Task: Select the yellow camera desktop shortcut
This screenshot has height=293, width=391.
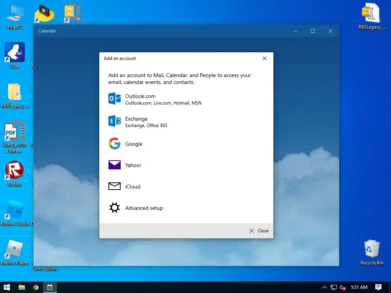Action: [x=44, y=14]
